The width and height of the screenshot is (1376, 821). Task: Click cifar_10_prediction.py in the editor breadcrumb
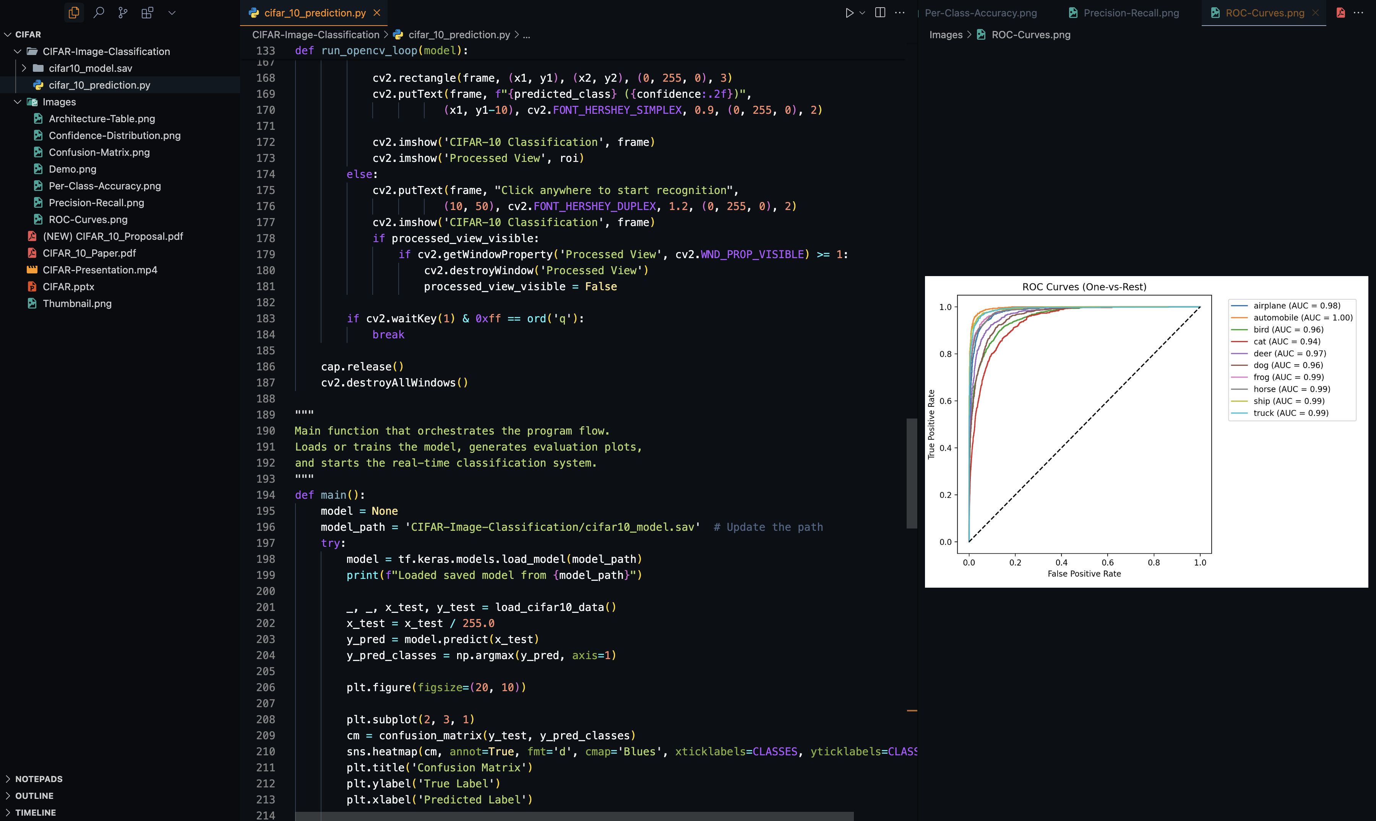459,34
